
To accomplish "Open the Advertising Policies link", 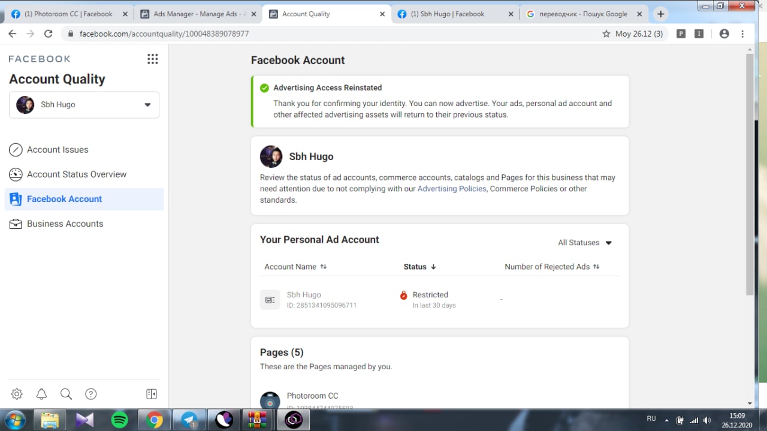I will click(452, 189).
